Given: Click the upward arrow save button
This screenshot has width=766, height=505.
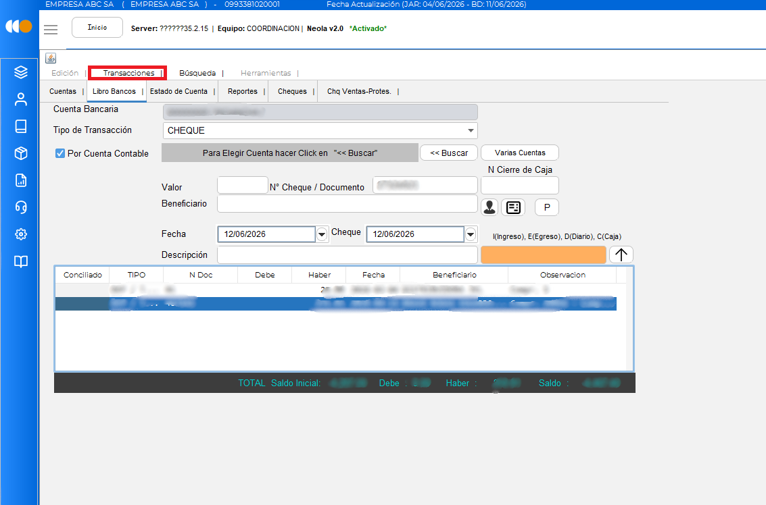Looking at the screenshot, I should click(x=621, y=255).
